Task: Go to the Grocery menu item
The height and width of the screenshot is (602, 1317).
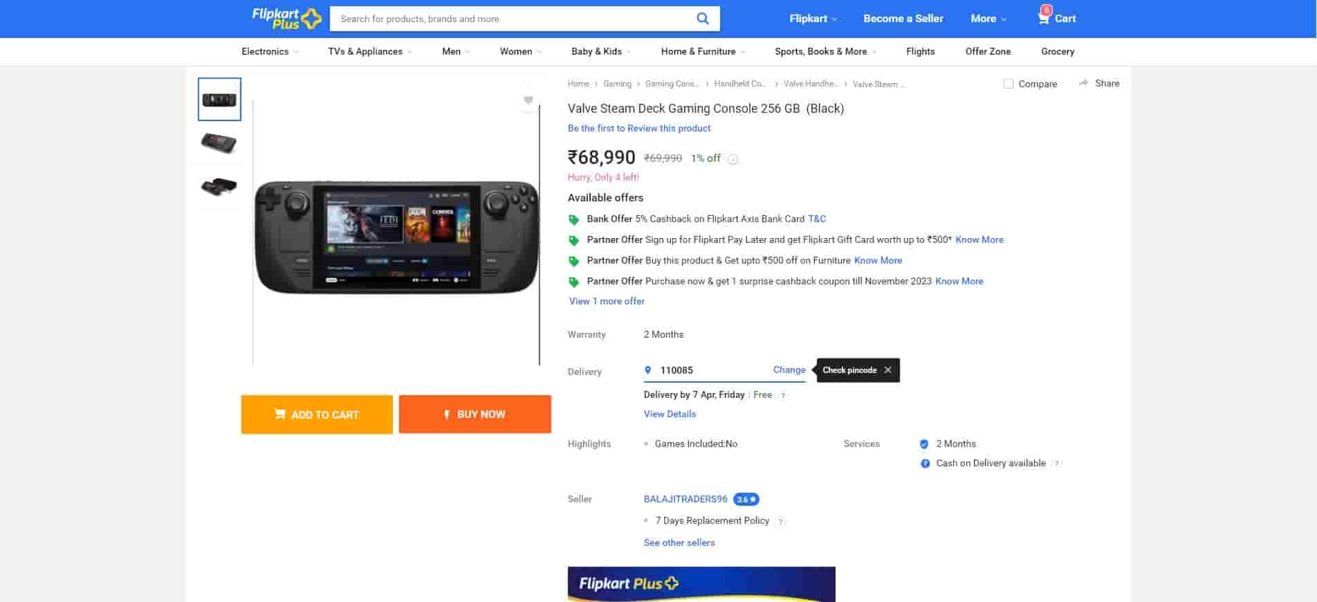Action: pos(1057,51)
